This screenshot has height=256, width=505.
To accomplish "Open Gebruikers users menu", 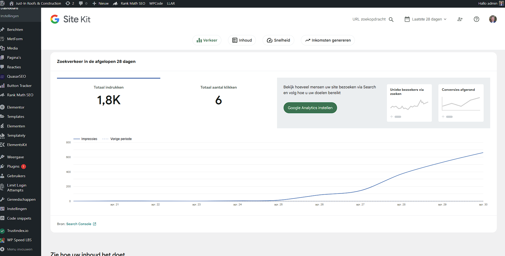I will 16,176.
